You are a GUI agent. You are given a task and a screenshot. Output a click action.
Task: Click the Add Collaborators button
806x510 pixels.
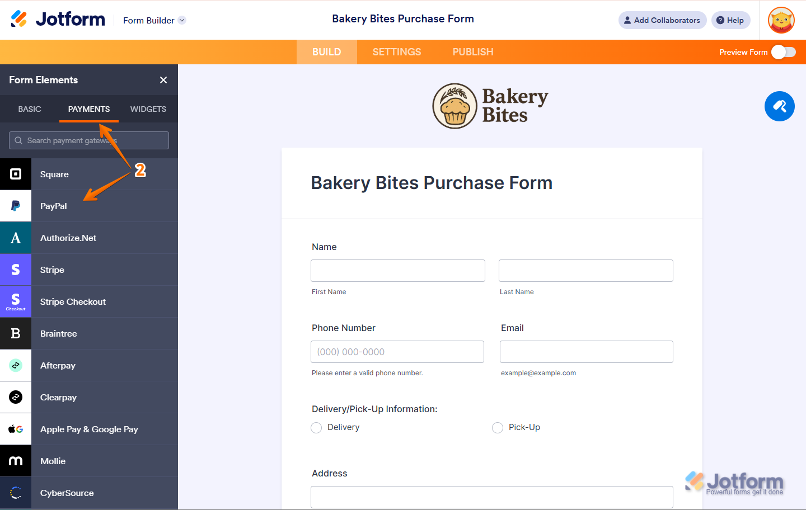coord(662,20)
